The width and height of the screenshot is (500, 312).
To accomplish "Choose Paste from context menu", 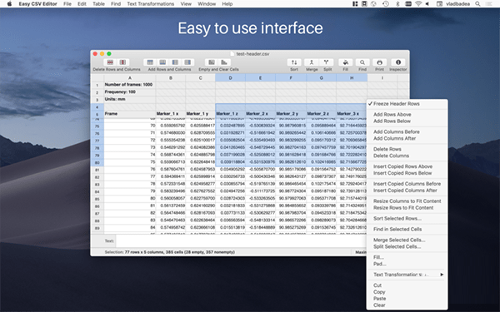I will [x=407, y=299].
